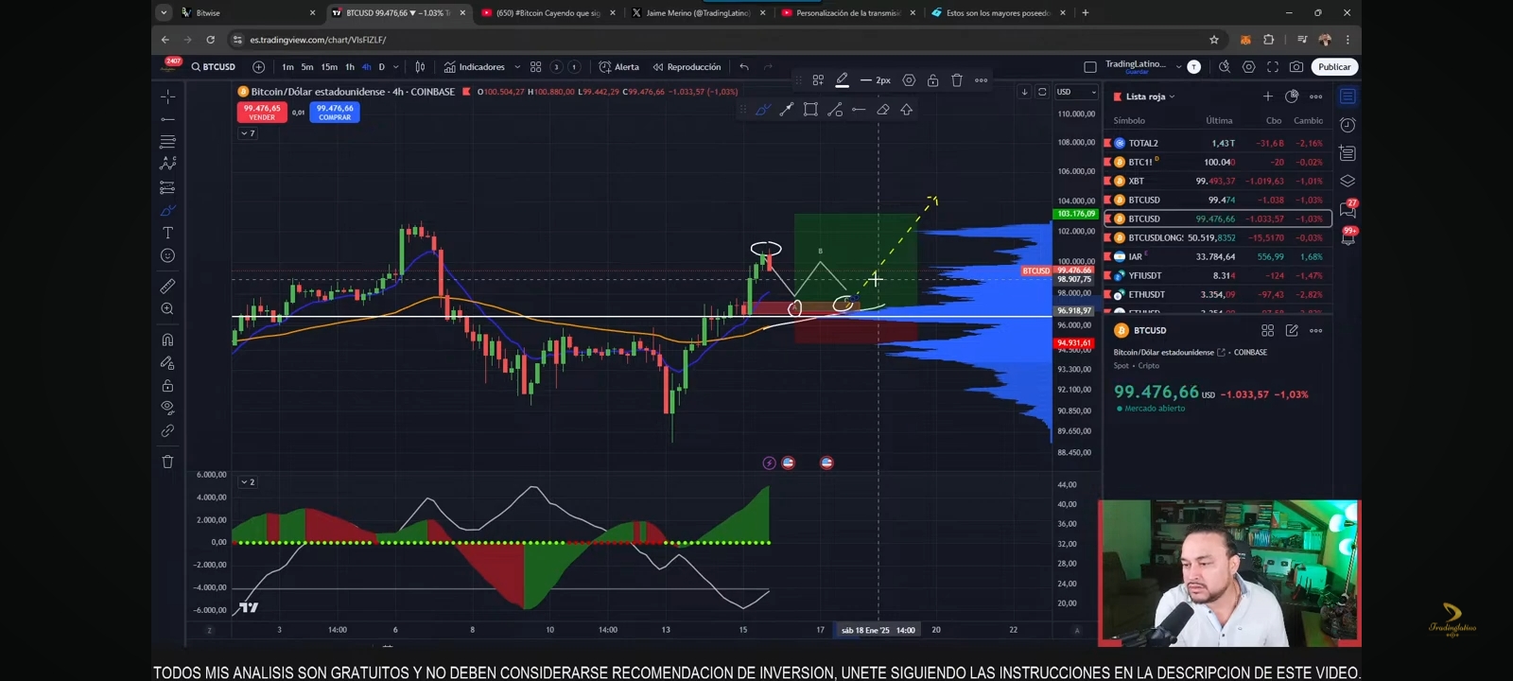Open the emoji icons tool
The width and height of the screenshot is (1513, 681).
click(x=167, y=255)
